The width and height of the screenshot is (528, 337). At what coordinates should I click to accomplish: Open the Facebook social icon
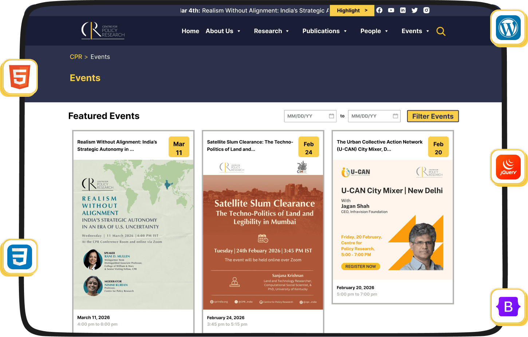tap(379, 10)
